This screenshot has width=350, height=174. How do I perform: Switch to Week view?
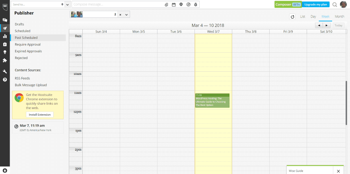pyautogui.click(x=325, y=17)
